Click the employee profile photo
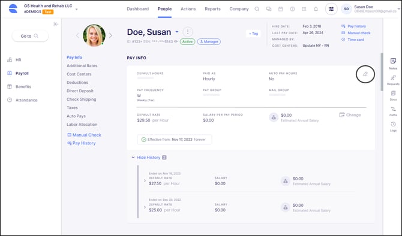 [x=94, y=35]
